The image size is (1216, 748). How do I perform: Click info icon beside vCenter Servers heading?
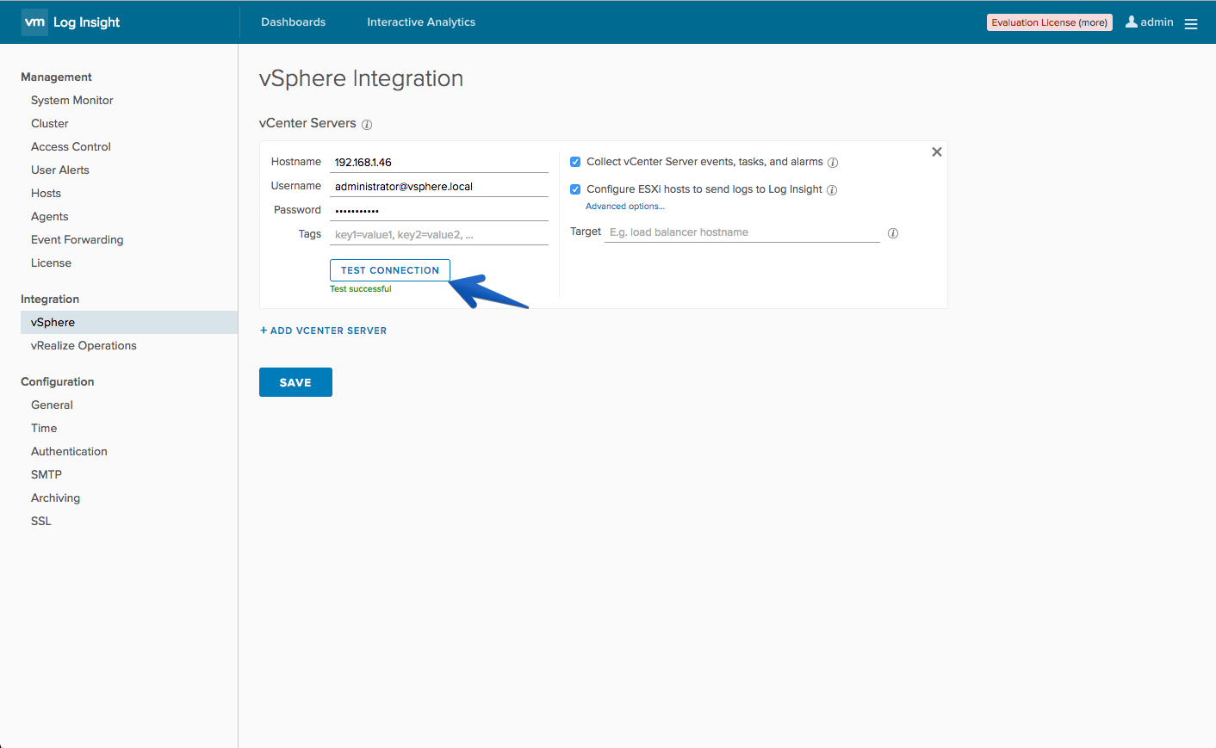coord(367,125)
